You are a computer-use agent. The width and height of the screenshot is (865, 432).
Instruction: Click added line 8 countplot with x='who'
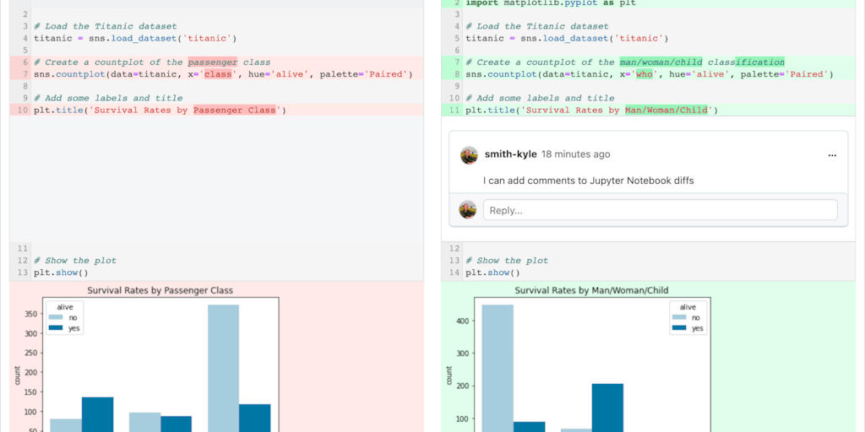tap(650, 74)
